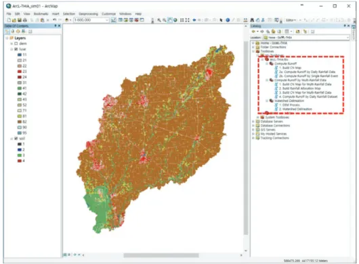
Task: Select the Identify blue info tool
Action: [x=228, y=20]
